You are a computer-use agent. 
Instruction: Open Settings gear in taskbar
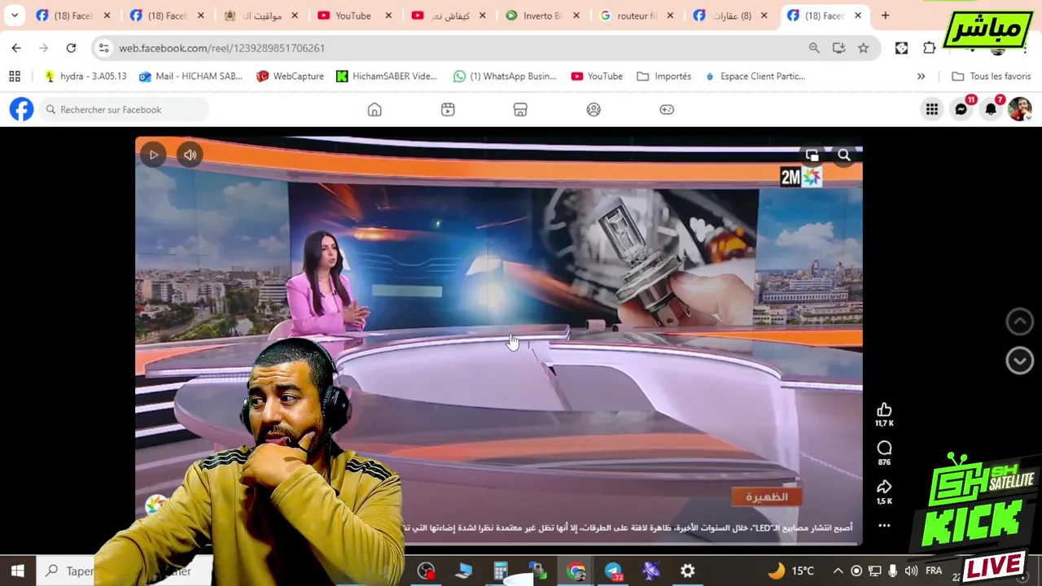pyautogui.click(x=688, y=571)
